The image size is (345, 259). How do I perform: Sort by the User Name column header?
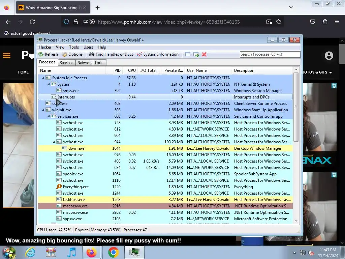point(208,70)
